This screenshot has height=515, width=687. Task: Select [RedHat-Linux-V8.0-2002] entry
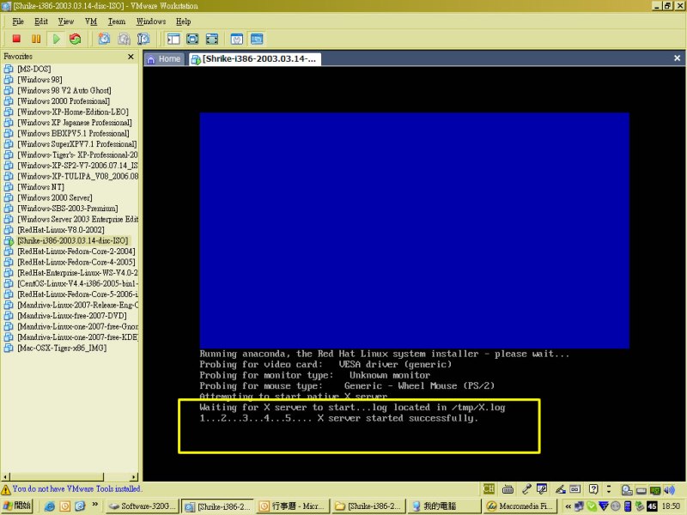[60, 230]
